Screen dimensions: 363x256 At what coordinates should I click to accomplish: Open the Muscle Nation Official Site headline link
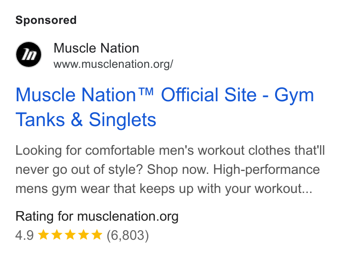[165, 107]
